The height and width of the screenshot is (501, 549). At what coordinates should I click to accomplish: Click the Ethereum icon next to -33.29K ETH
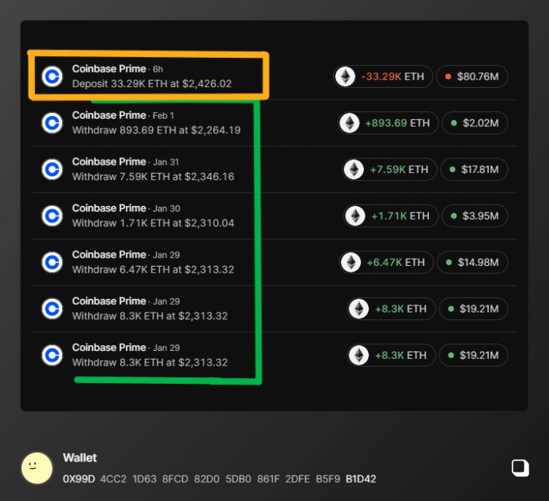pyautogui.click(x=346, y=76)
